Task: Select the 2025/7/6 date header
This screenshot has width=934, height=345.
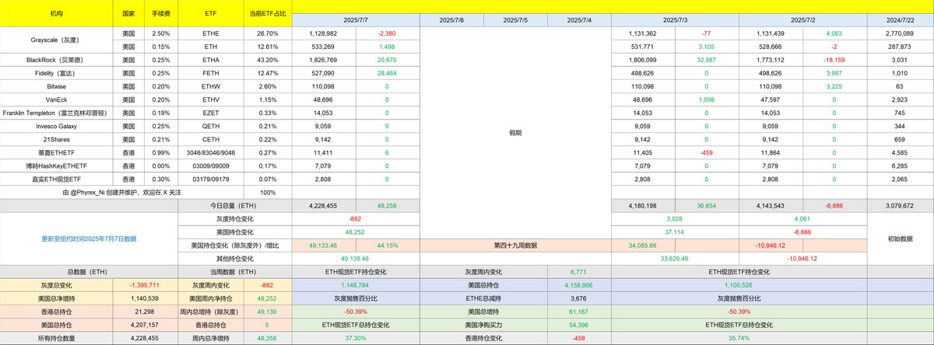Action: [x=451, y=20]
